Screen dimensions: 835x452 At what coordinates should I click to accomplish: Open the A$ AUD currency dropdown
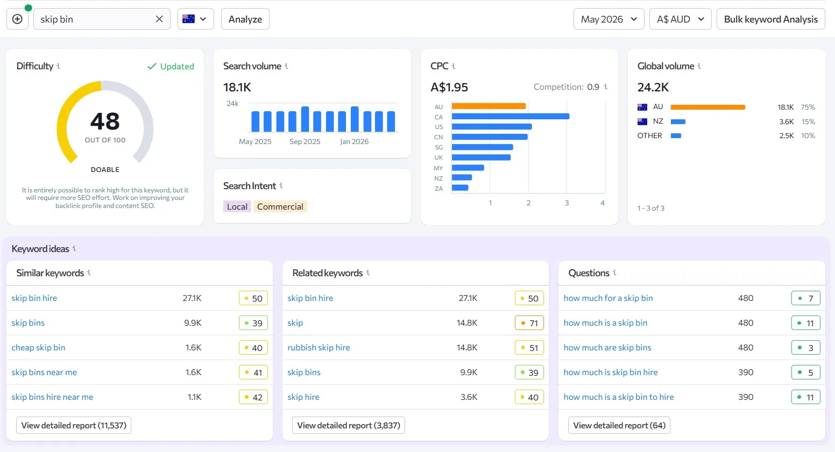[x=681, y=19]
